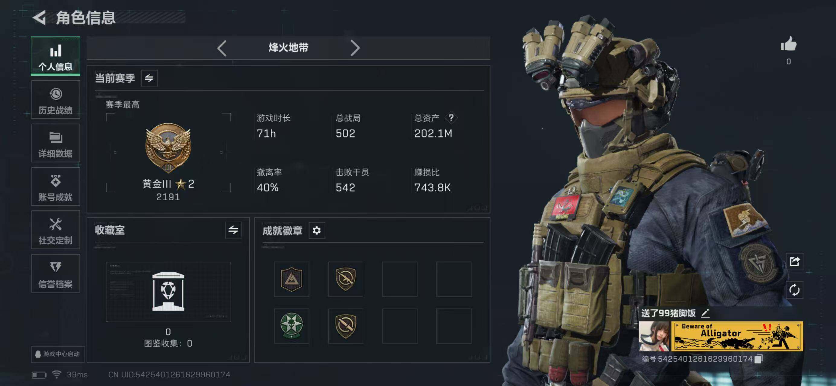Switch to the previous game mode with the left chevron
Viewport: 836px width, 386px height.
(x=222, y=48)
